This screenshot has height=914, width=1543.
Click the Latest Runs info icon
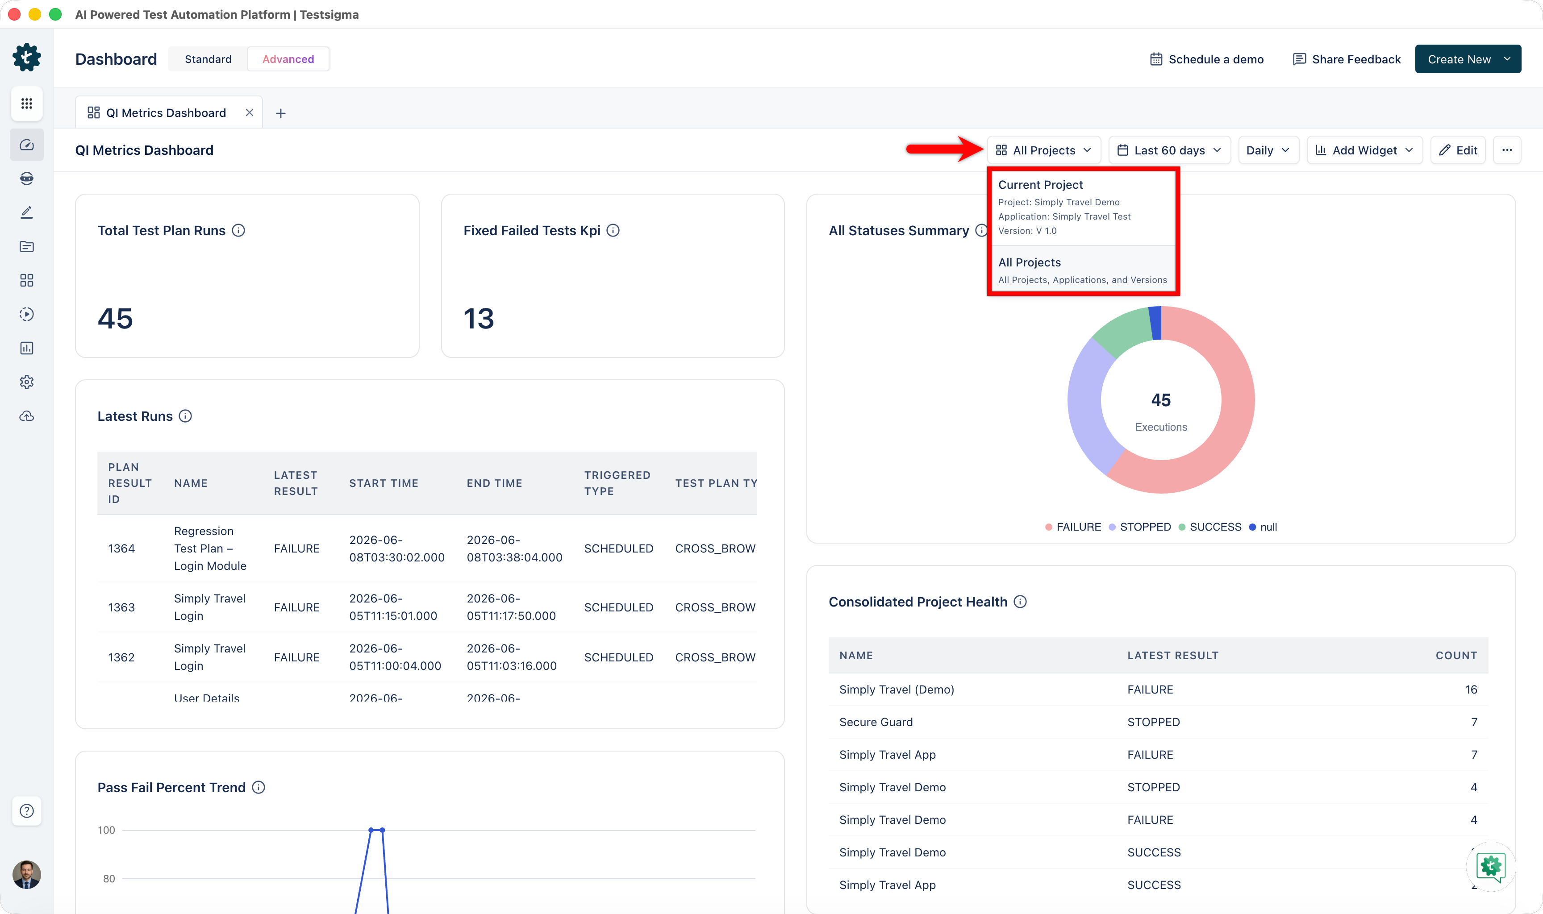pos(185,416)
